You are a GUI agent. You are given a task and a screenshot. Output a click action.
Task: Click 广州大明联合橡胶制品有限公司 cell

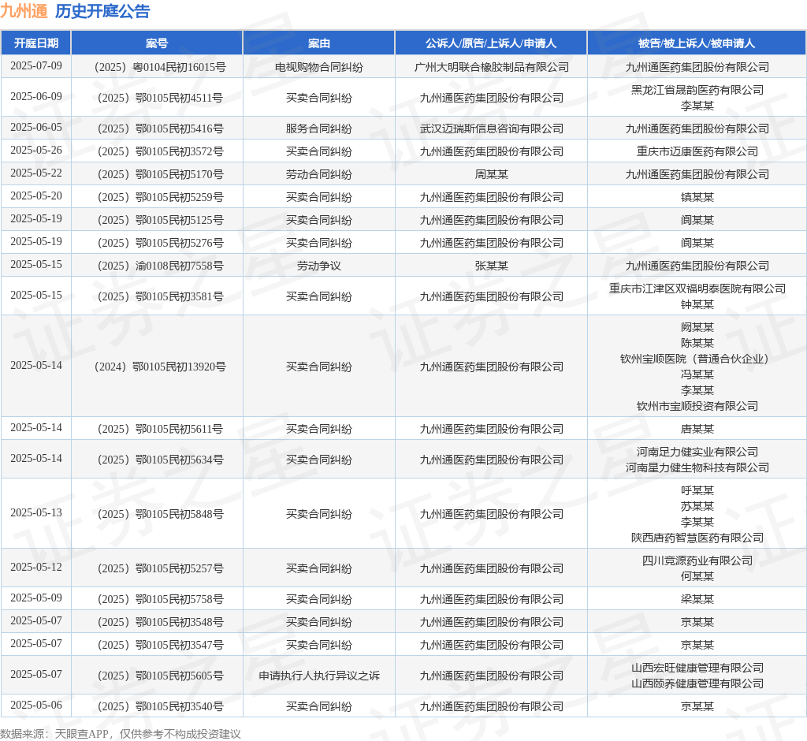click(x=491, y=67)
